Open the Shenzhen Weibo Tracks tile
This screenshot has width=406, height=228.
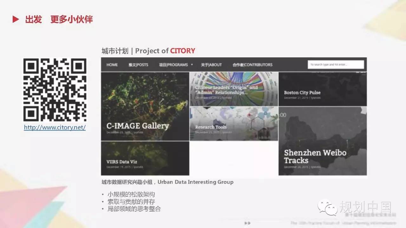(x=323, y=141)
